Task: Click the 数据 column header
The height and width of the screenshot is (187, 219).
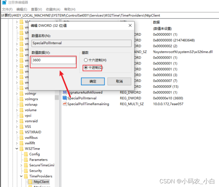Action: click(x=156, y=22)
